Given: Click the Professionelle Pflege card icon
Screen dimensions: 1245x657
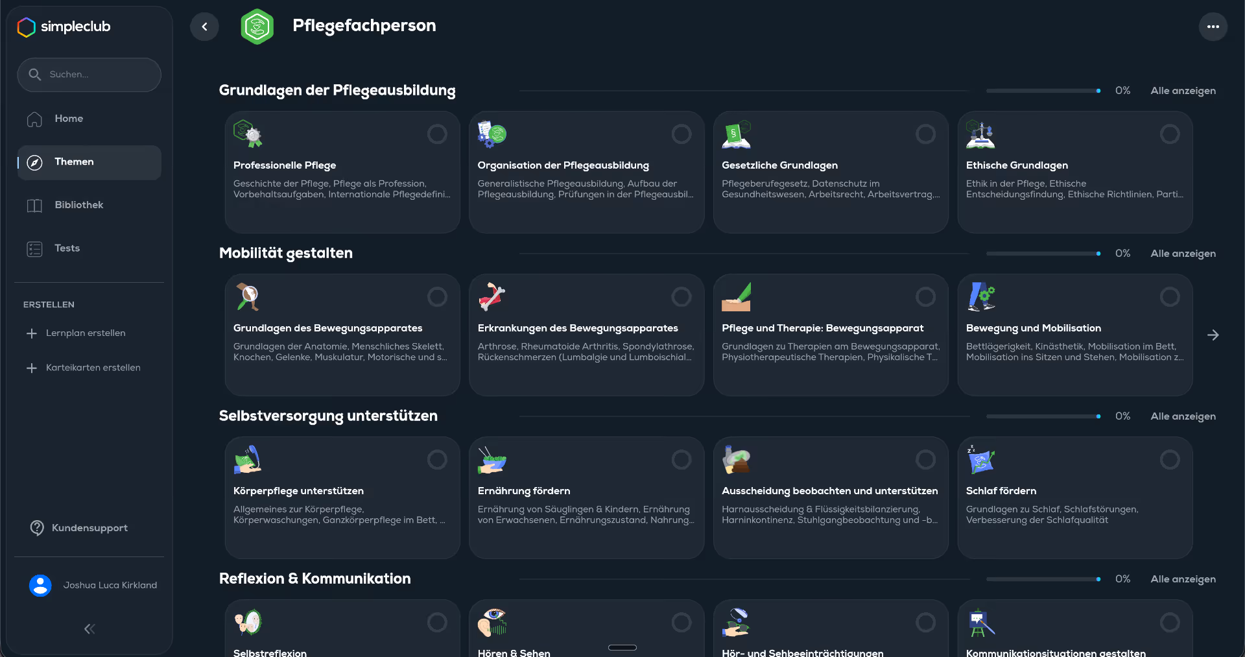Looking at the screenshot, I should pyautogui.click(x=248, y=134).
